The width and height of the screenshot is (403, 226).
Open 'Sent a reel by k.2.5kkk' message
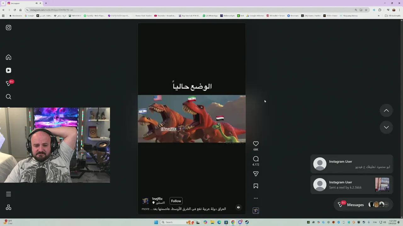tap(352, 185)
